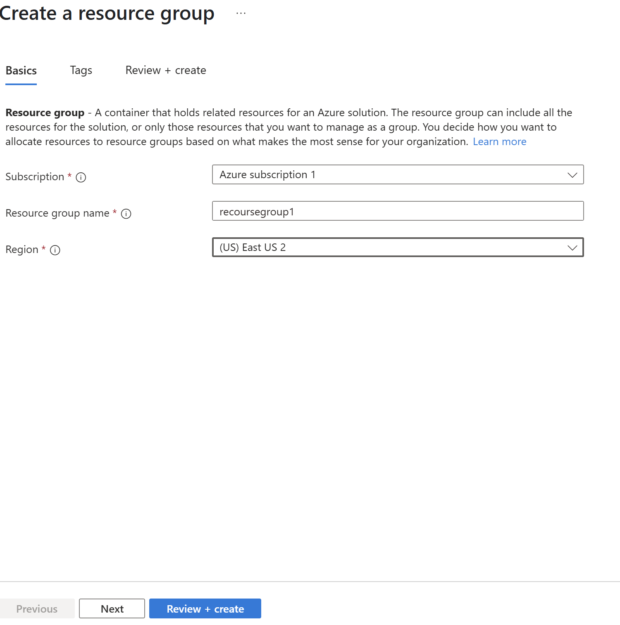Click the Review + create button
This screenshot has height=625, width=620.
(205, 608)
